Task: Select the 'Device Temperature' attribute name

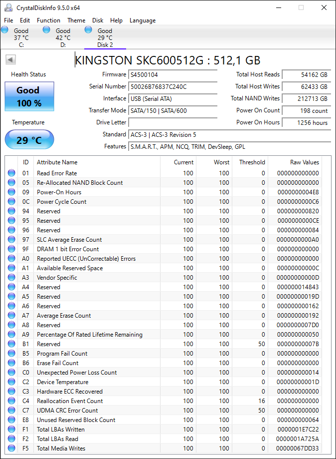Action: coord(62,382)
